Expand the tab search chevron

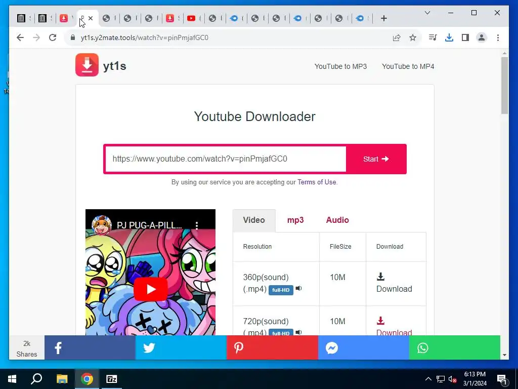(427, 13)
